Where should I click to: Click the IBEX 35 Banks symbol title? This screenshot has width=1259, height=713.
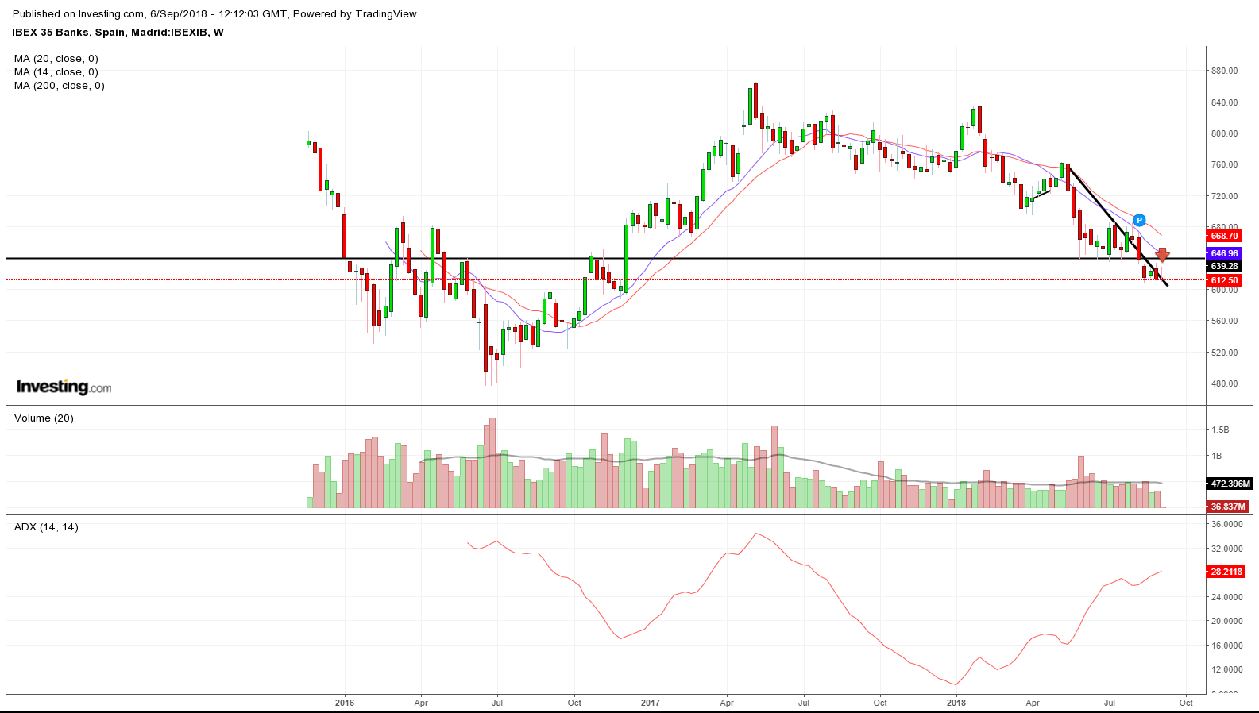coord(118,33)
